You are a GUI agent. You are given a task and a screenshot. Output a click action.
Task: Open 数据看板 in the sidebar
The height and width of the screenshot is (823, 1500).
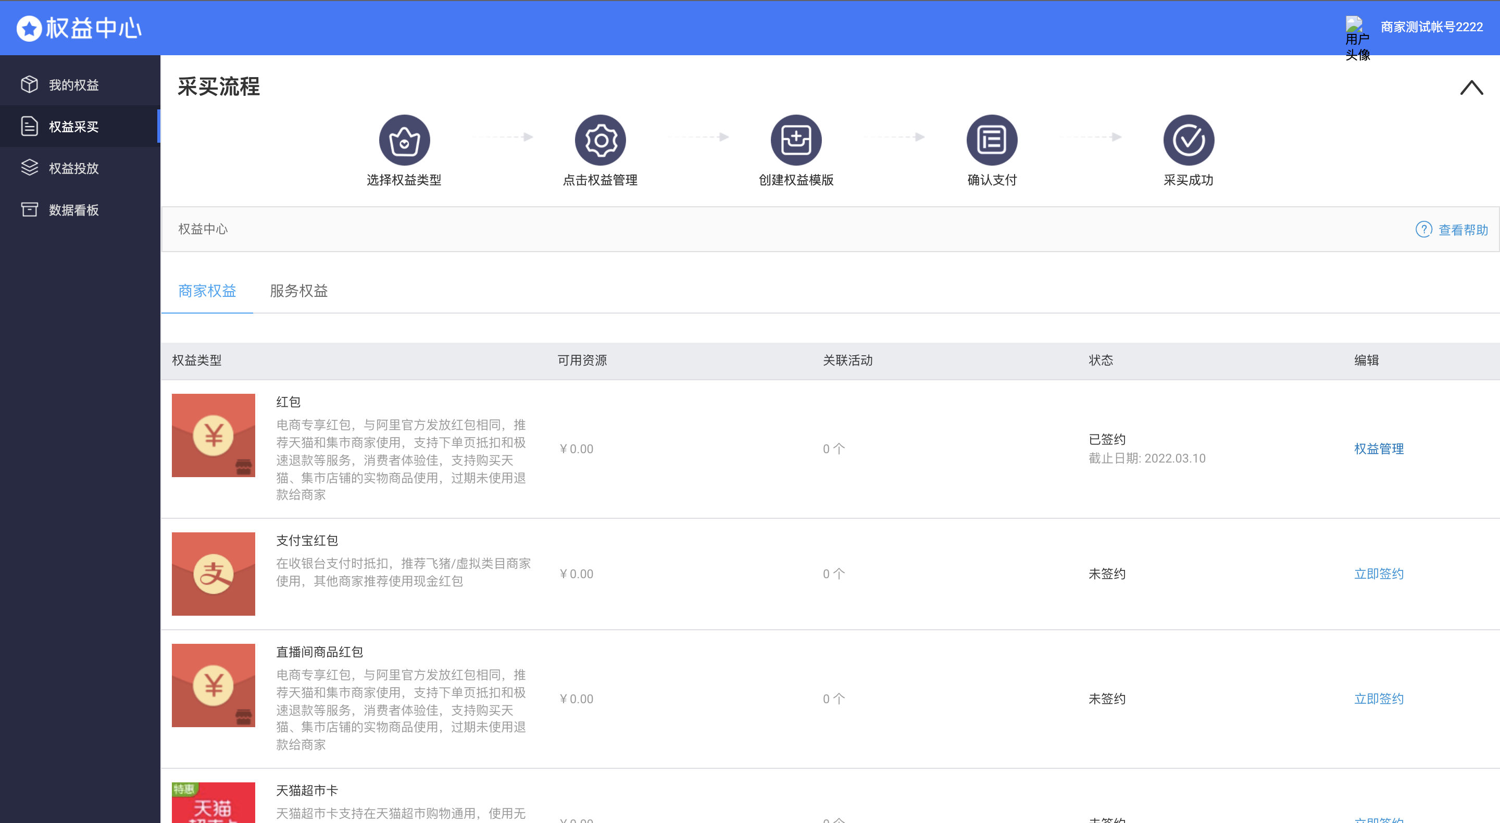(73, 210)
